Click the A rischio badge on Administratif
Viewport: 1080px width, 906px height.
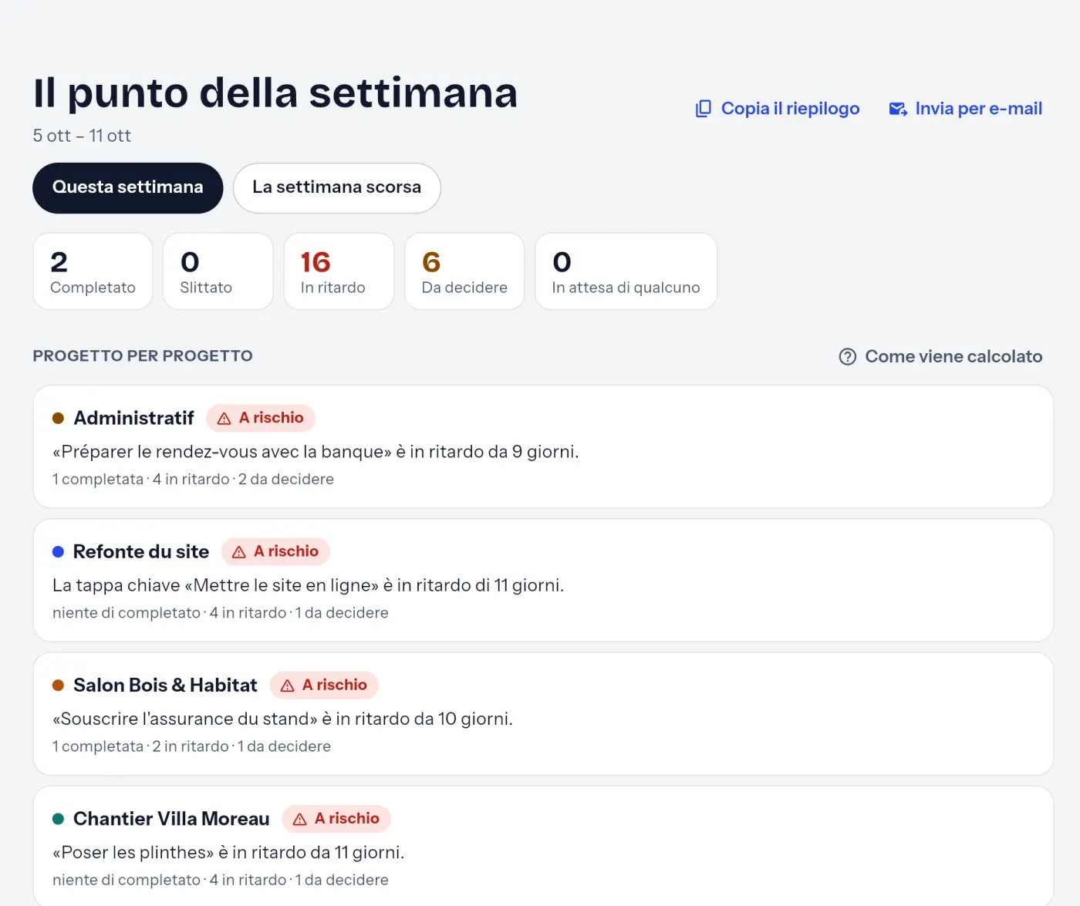(x=261, y=418)
